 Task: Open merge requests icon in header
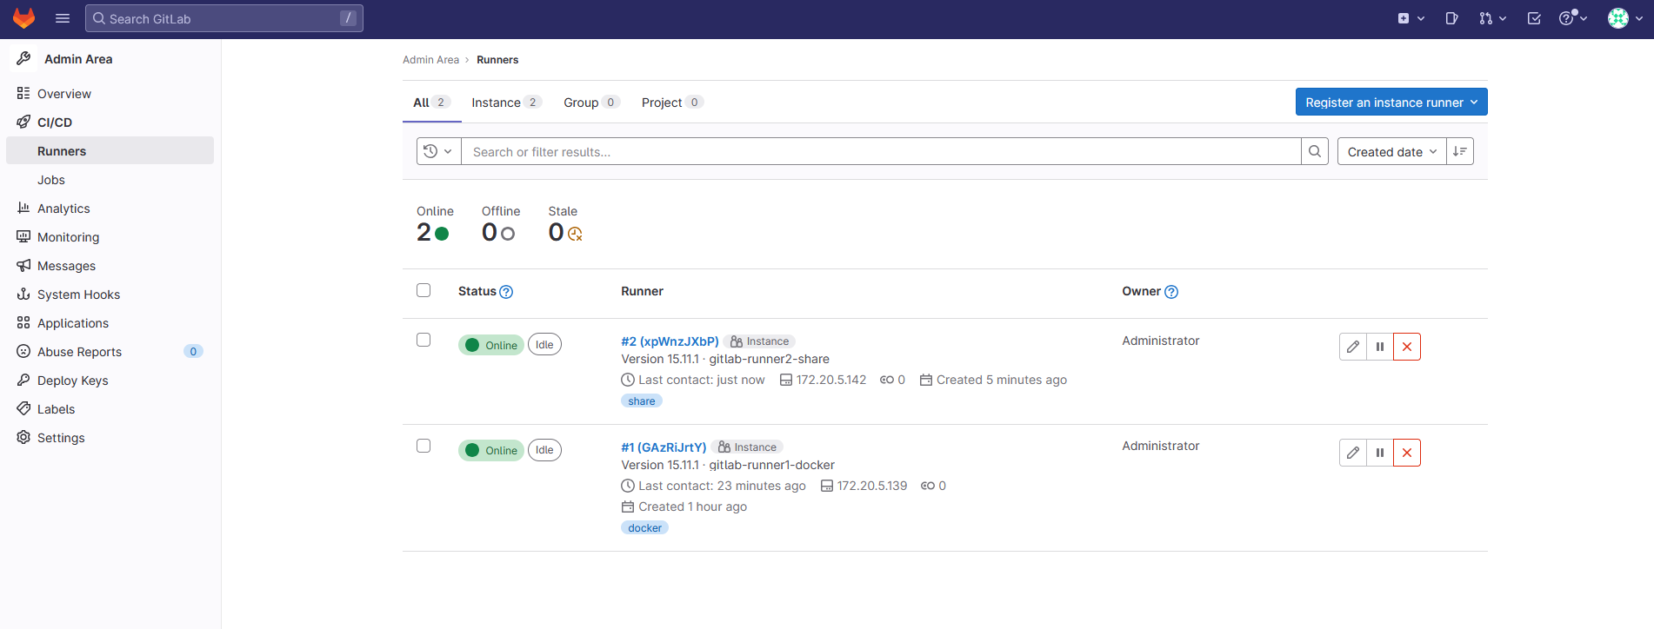click(1491, 18)
